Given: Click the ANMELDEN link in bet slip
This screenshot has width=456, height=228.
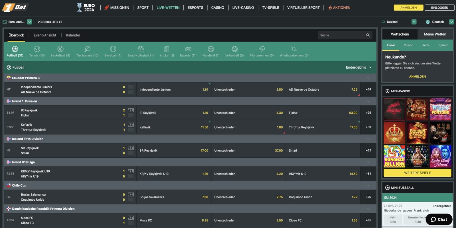Looking at the screenshot, I should point(418,77).
